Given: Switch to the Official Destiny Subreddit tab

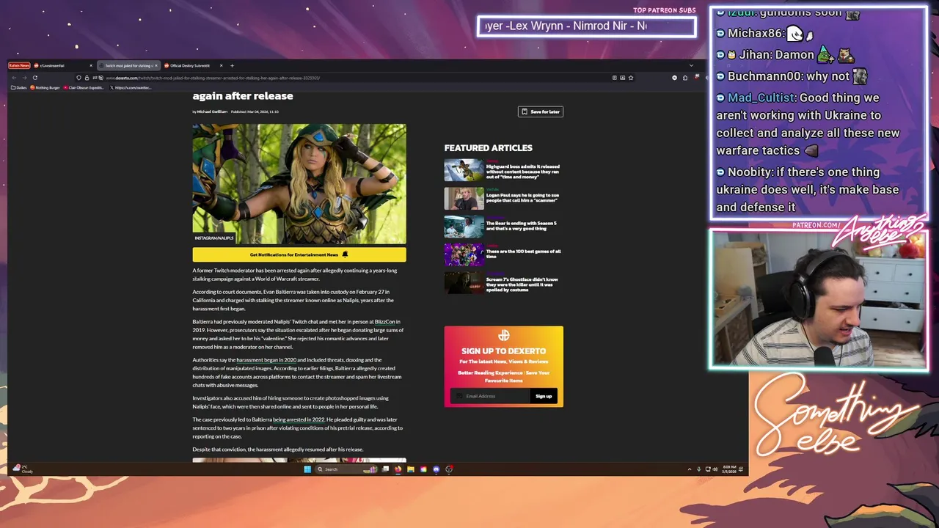Looking at the screenshot, I should click(191, 65).
